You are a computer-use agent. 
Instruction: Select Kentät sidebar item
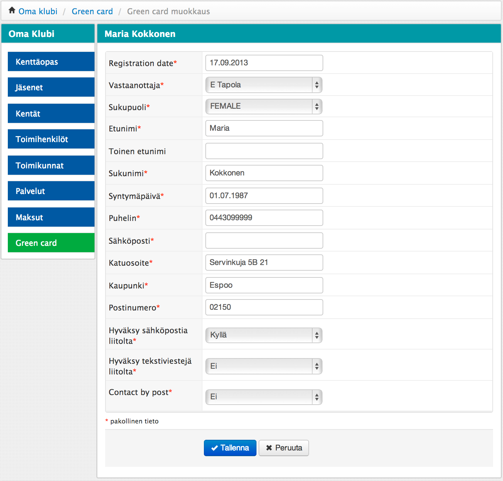coord(51,114)
